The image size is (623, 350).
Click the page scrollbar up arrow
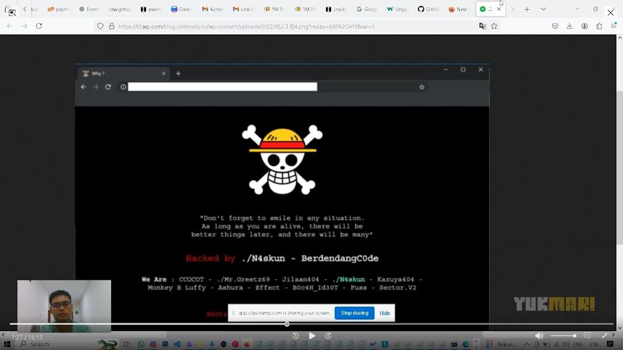[619, 38]
